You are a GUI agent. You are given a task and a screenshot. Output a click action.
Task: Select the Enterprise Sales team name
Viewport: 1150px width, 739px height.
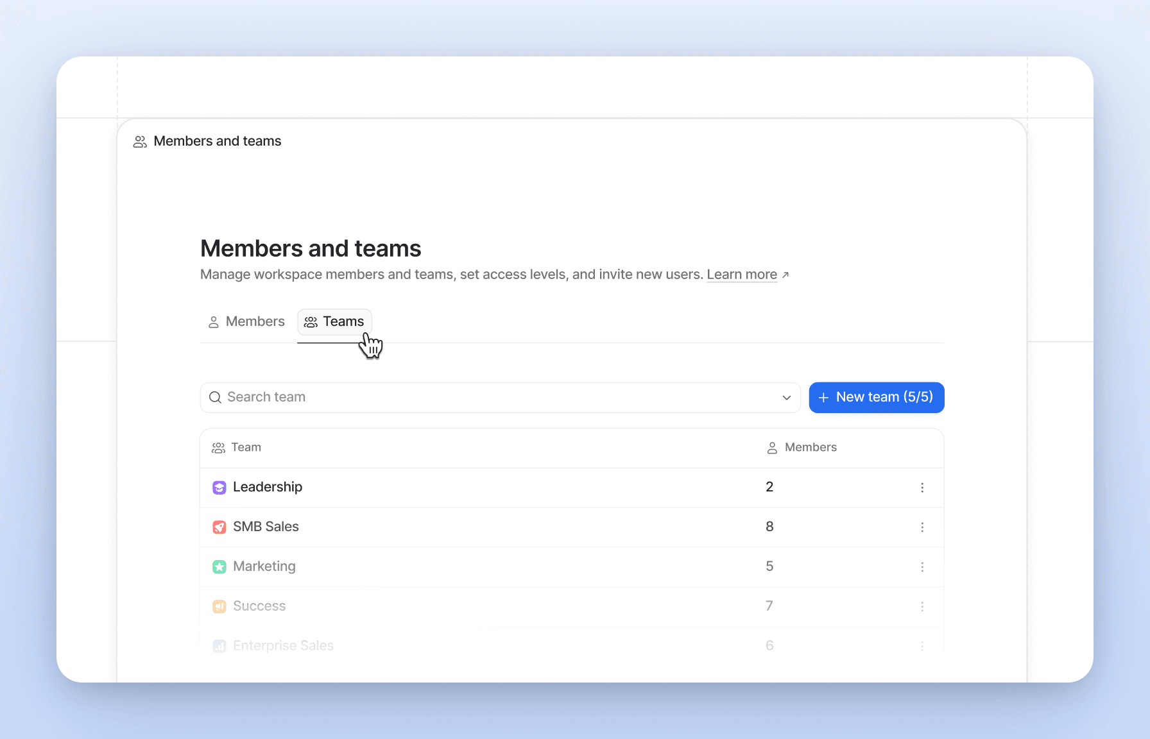284,645
